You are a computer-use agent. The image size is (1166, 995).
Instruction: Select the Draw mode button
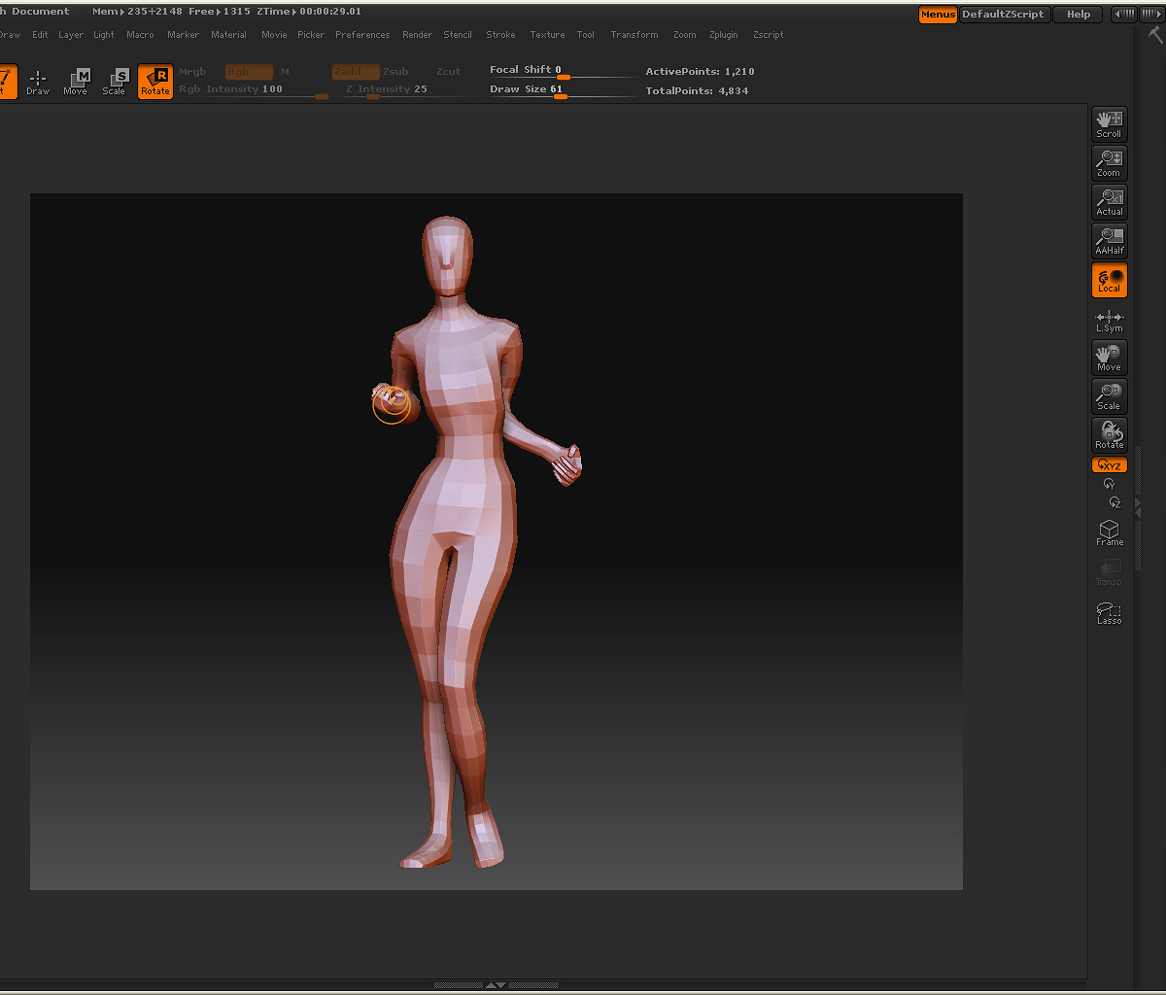tap(38, 82)
